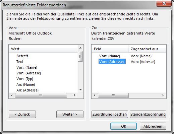Click the Zuordnung löschen button

click(x=110, y=114)
